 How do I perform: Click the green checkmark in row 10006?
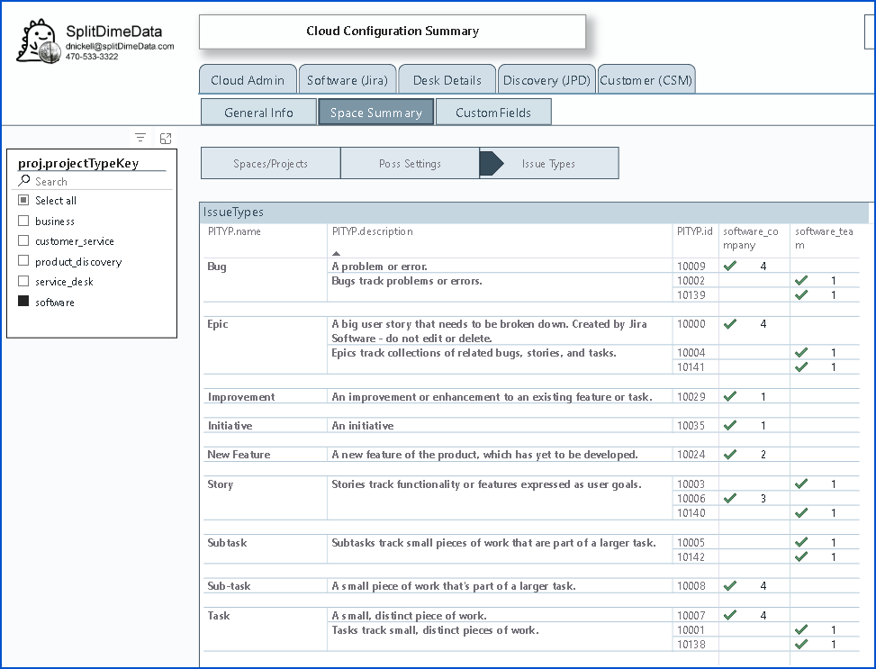click(729, 499)
